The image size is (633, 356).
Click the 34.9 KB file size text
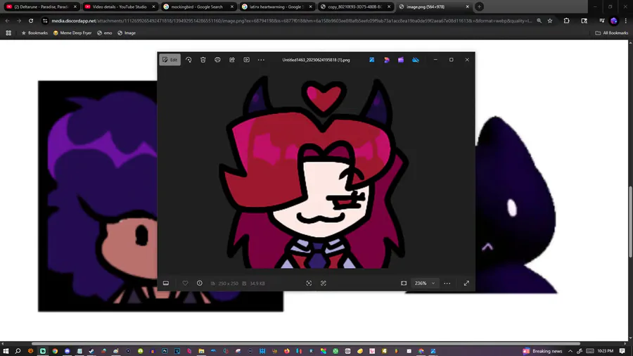(x=257, y=284)
